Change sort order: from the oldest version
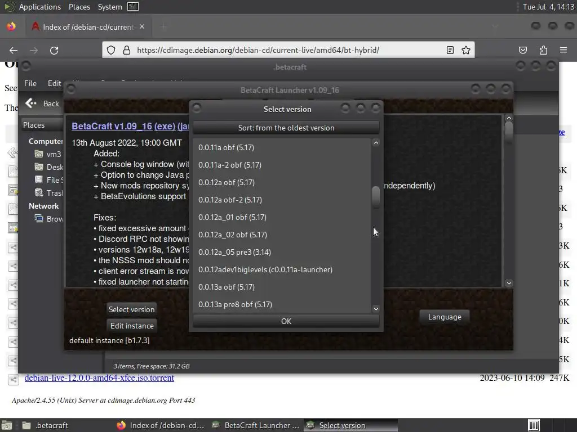The height and width of the screenshot is (432, 577). click(x=286, y=128)
